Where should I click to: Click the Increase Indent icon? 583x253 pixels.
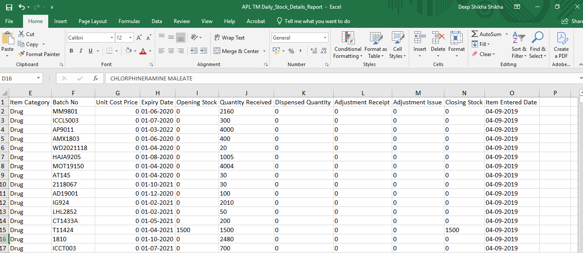tap(204, 51)
